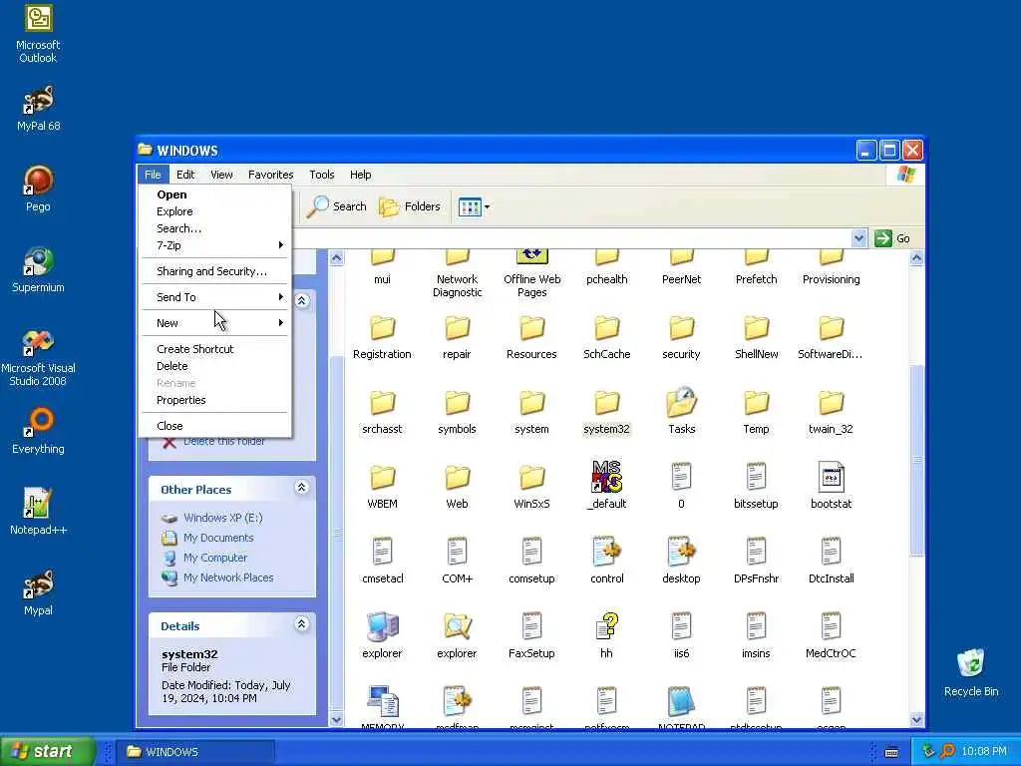The width and height of the screenshot is (1021, 766).
Task: Go to My Computer link
Action: (x=215, y=559)
